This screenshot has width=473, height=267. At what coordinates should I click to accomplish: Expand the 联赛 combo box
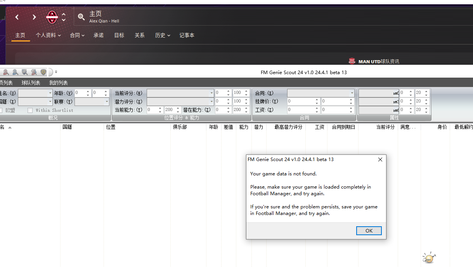click(107, 102)
